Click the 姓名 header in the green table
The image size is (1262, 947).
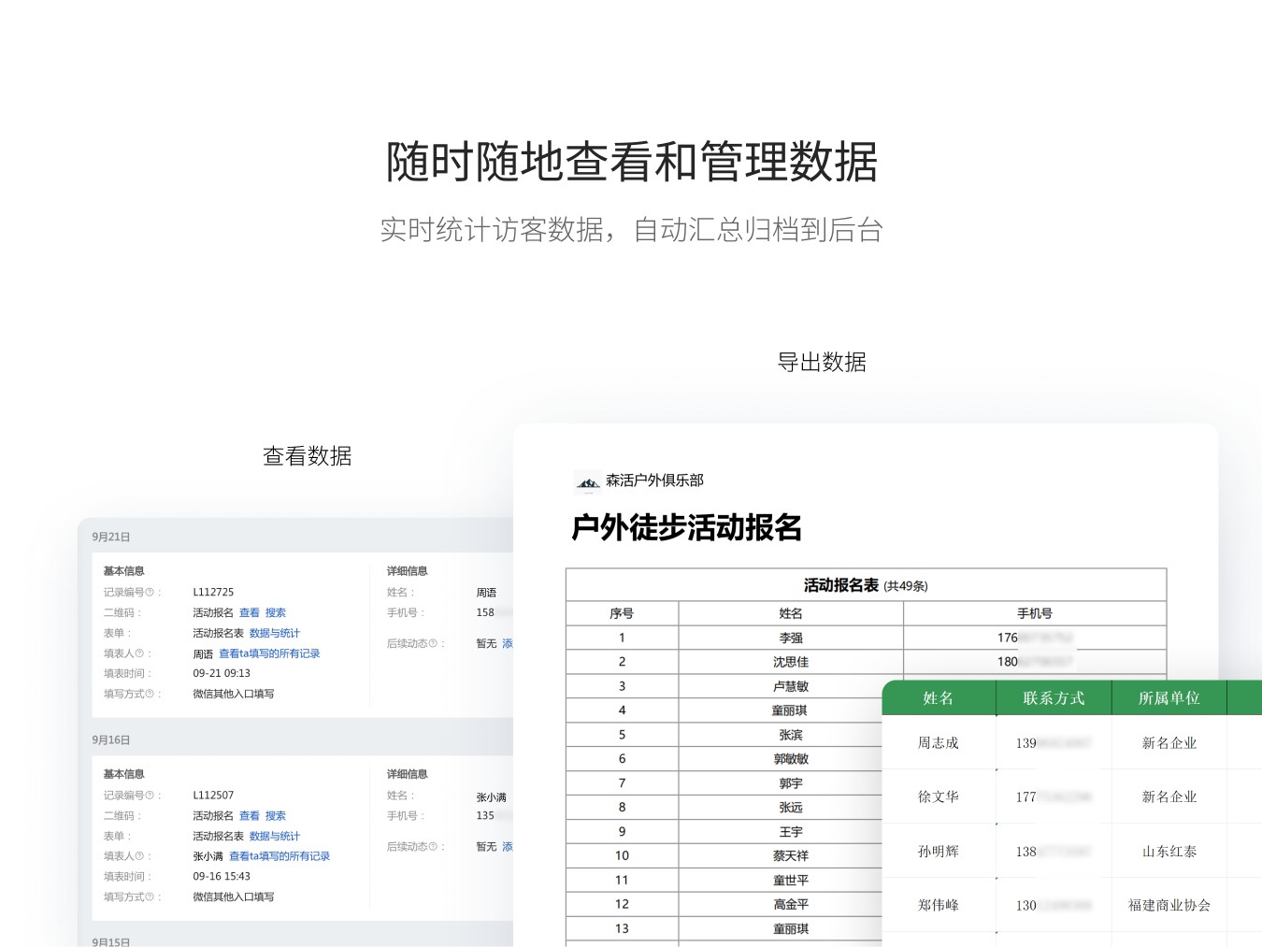click(x=938, y=697)
